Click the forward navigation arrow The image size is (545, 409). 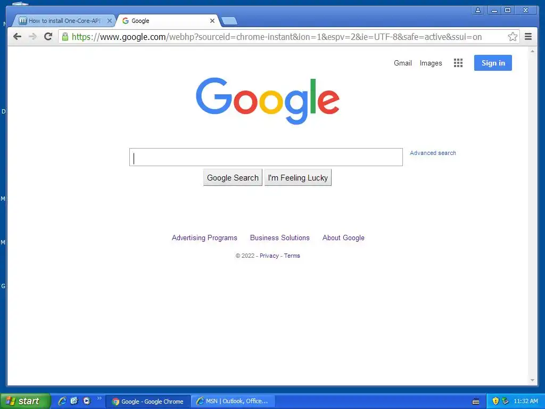tap(32, 37)
